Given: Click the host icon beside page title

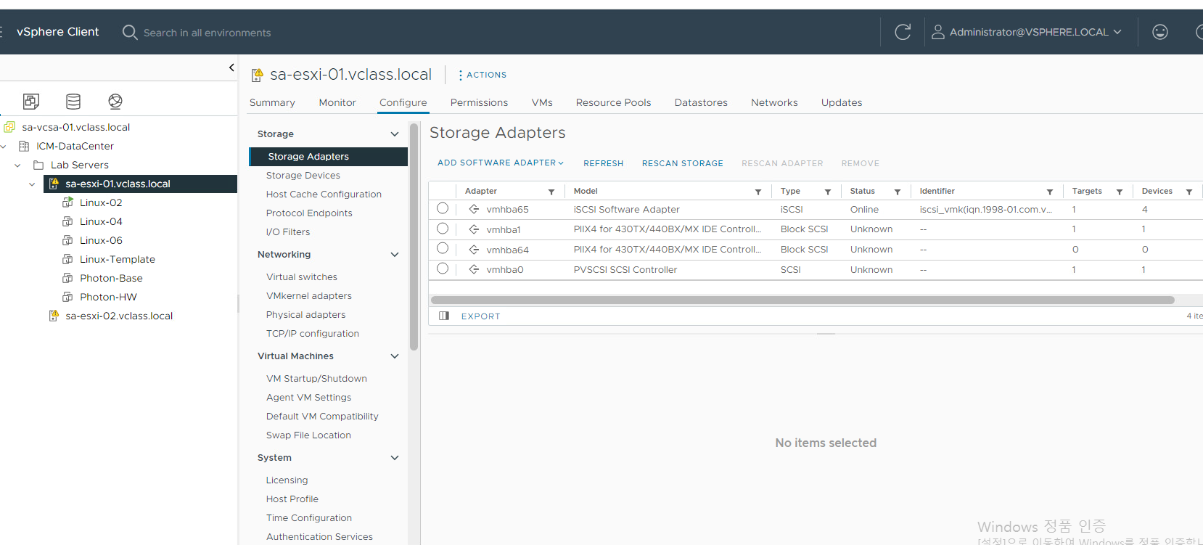Looking at the screenshot, I should coord(257,75).
